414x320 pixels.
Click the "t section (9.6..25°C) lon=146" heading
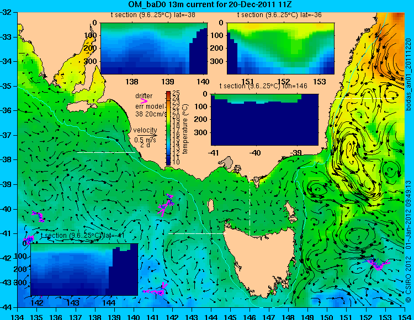[263, 86]
